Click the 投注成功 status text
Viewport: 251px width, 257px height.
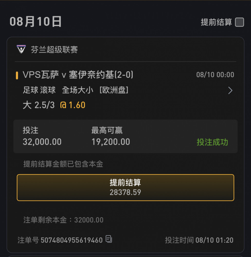212,142
